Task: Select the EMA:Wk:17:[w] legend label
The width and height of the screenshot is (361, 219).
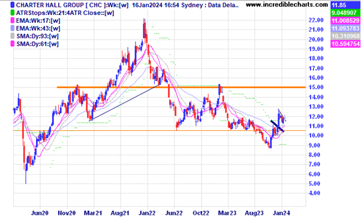Action: [38, 21]
